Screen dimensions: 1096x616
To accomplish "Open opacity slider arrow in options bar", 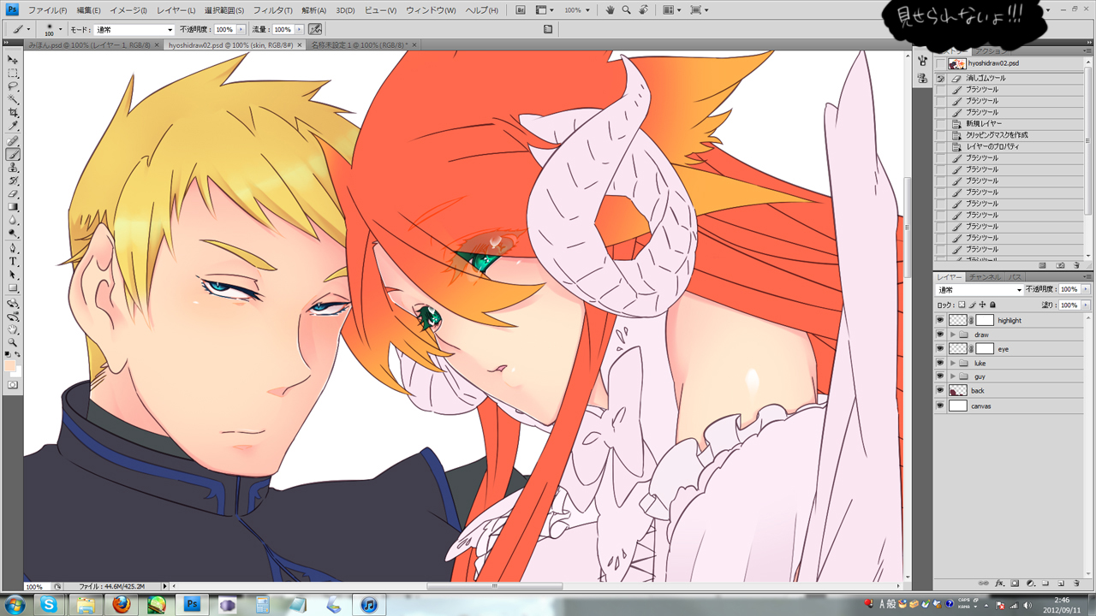I will click(241, 30).
